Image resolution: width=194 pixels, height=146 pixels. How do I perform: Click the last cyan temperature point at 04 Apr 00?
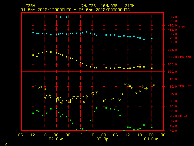coord(152,39)
